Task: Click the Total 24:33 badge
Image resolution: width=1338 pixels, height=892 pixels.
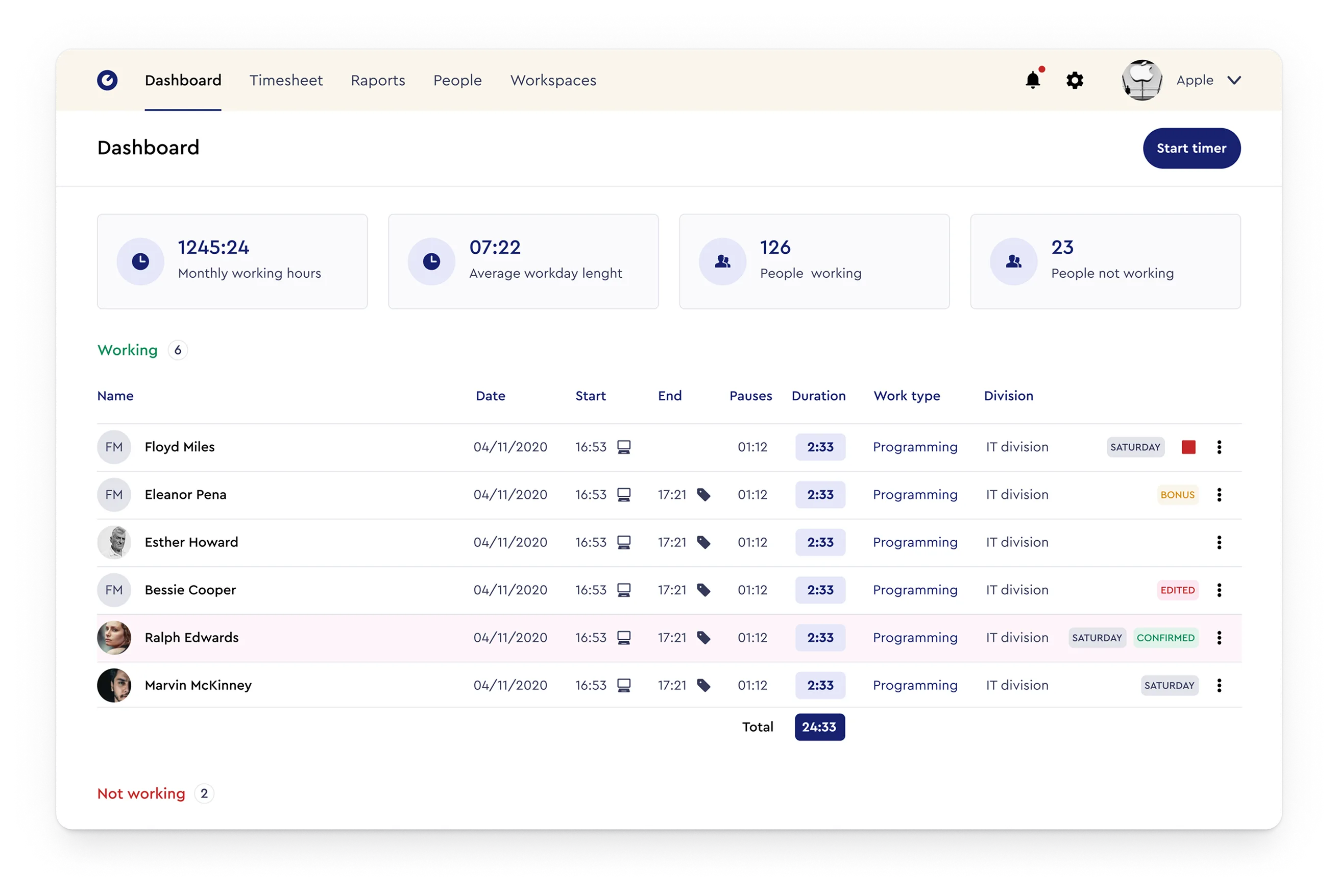Action: (819, 727)
